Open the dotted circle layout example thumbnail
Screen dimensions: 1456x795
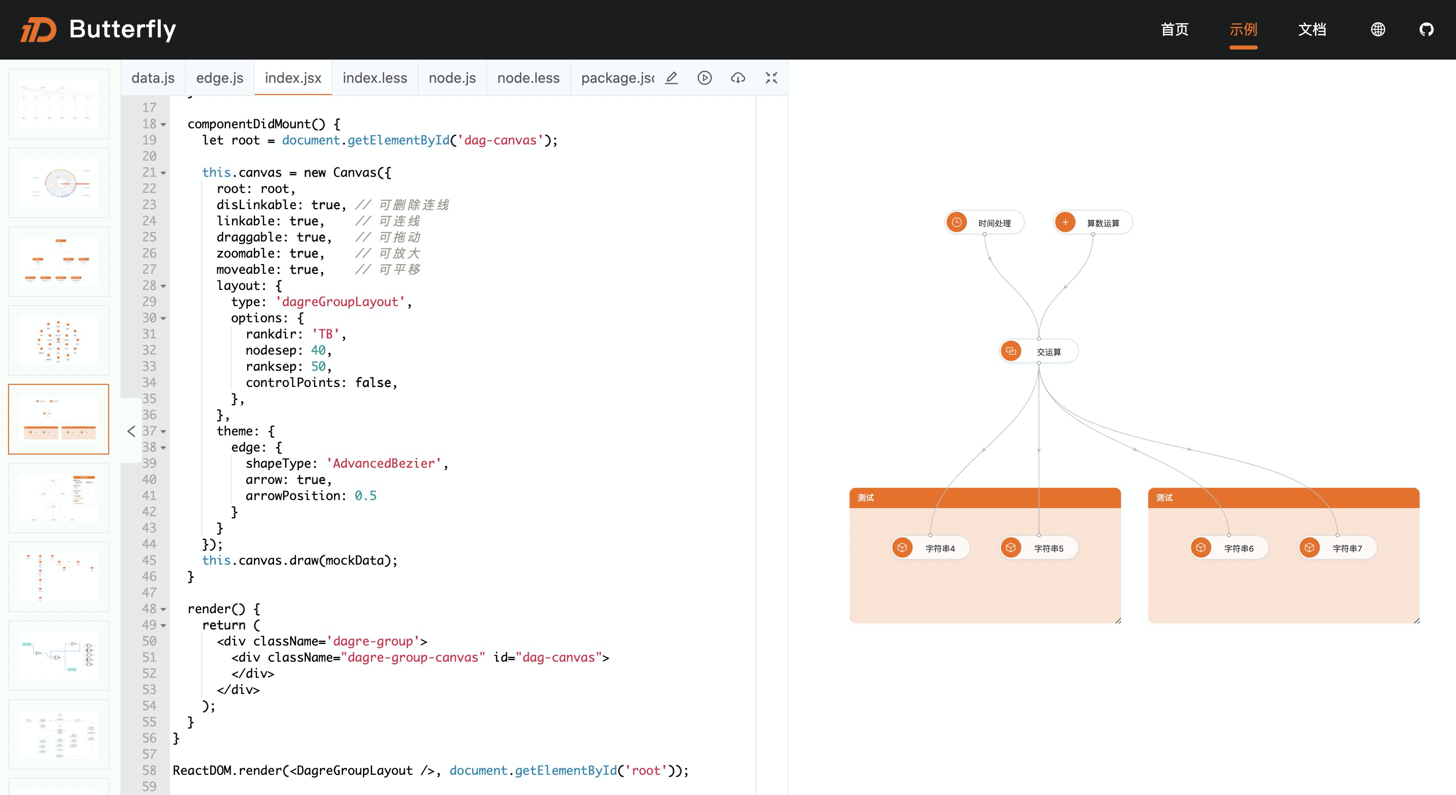[59, 341]
